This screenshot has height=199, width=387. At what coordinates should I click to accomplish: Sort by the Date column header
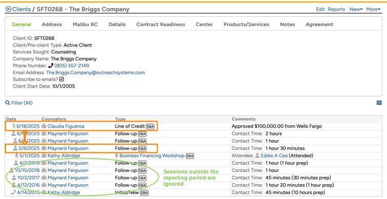(11, 119)
